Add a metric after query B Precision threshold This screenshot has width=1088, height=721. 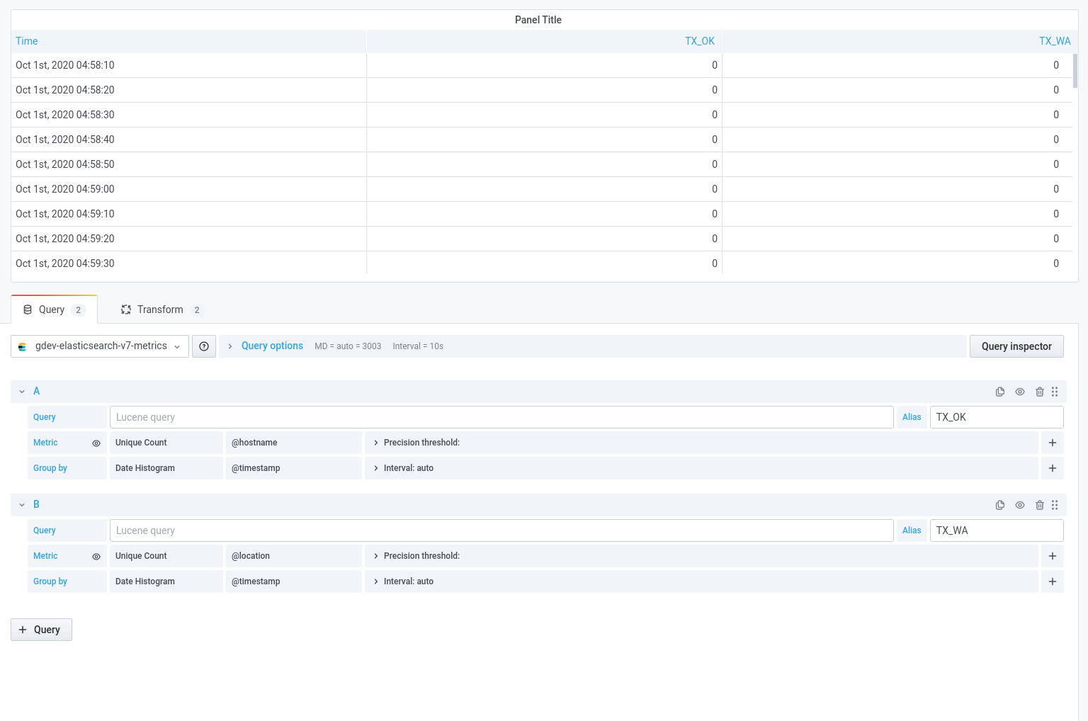[x=1053, y=556]
